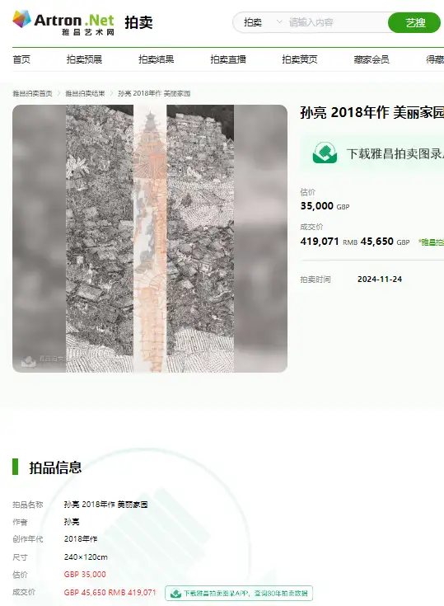Open the 拍卖结果 navigation tab
This screenshot has width=444, height=606.
156,59
